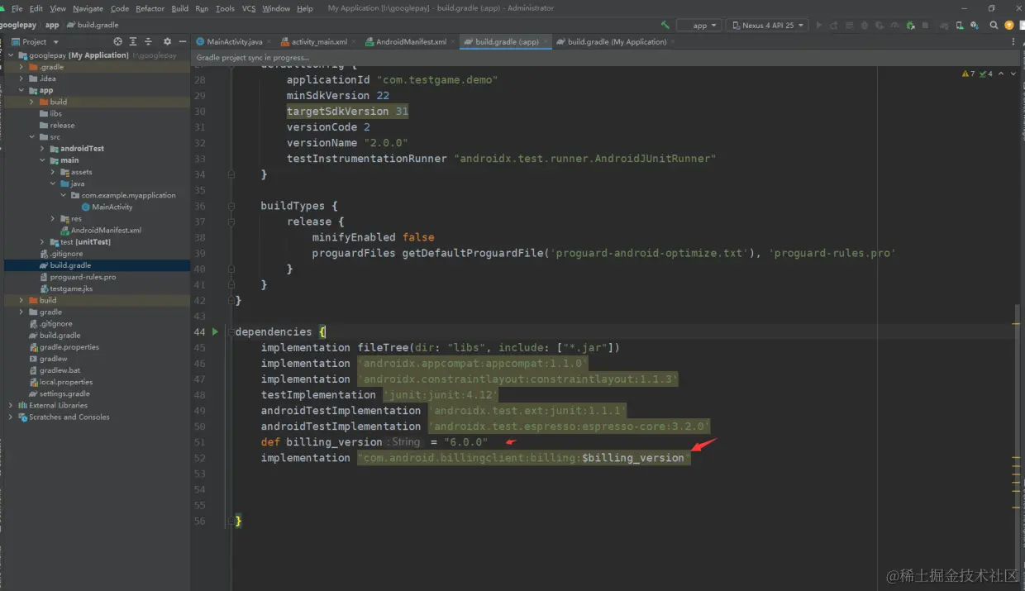1025x591 pixels.
Task: Expand the assets folder
Action: (53, 172)
